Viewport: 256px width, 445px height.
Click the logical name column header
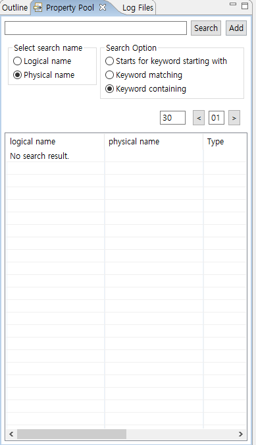(55, 142)
